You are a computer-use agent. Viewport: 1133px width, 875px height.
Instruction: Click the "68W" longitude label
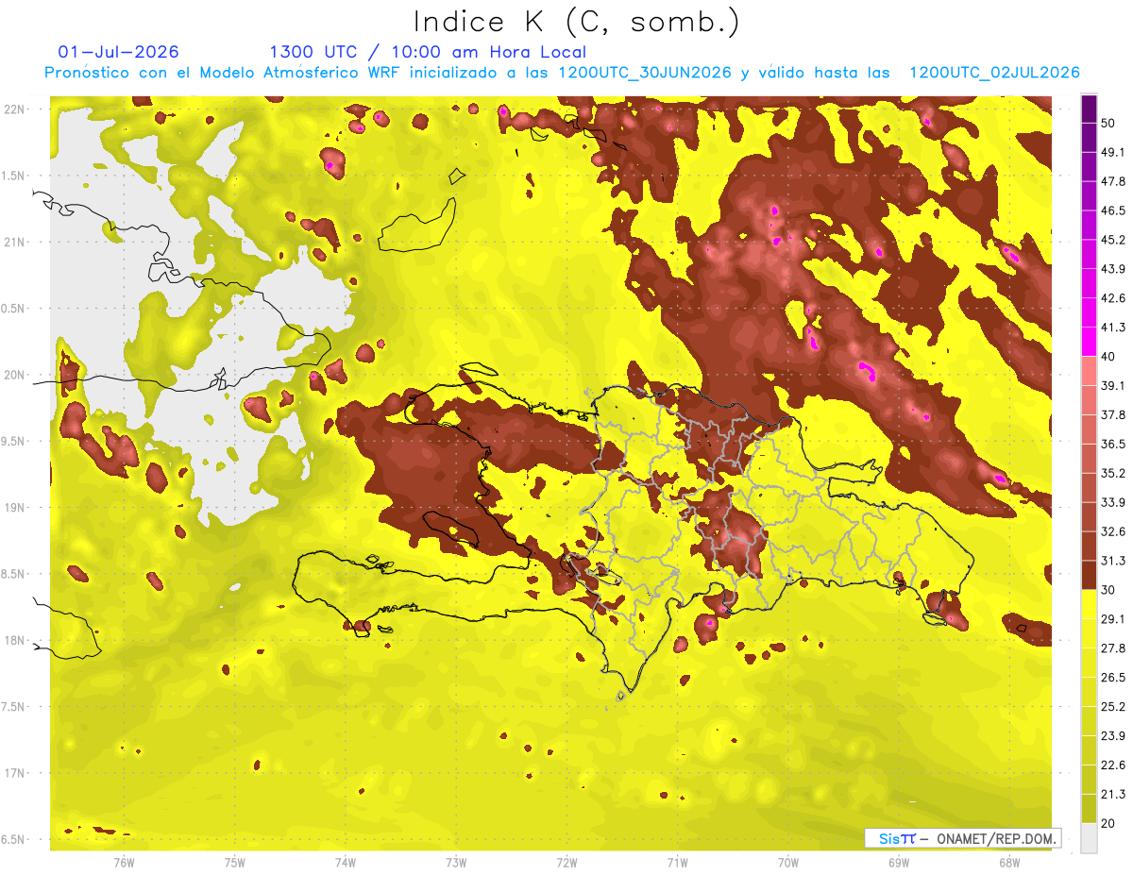(x=1008, y=862)
